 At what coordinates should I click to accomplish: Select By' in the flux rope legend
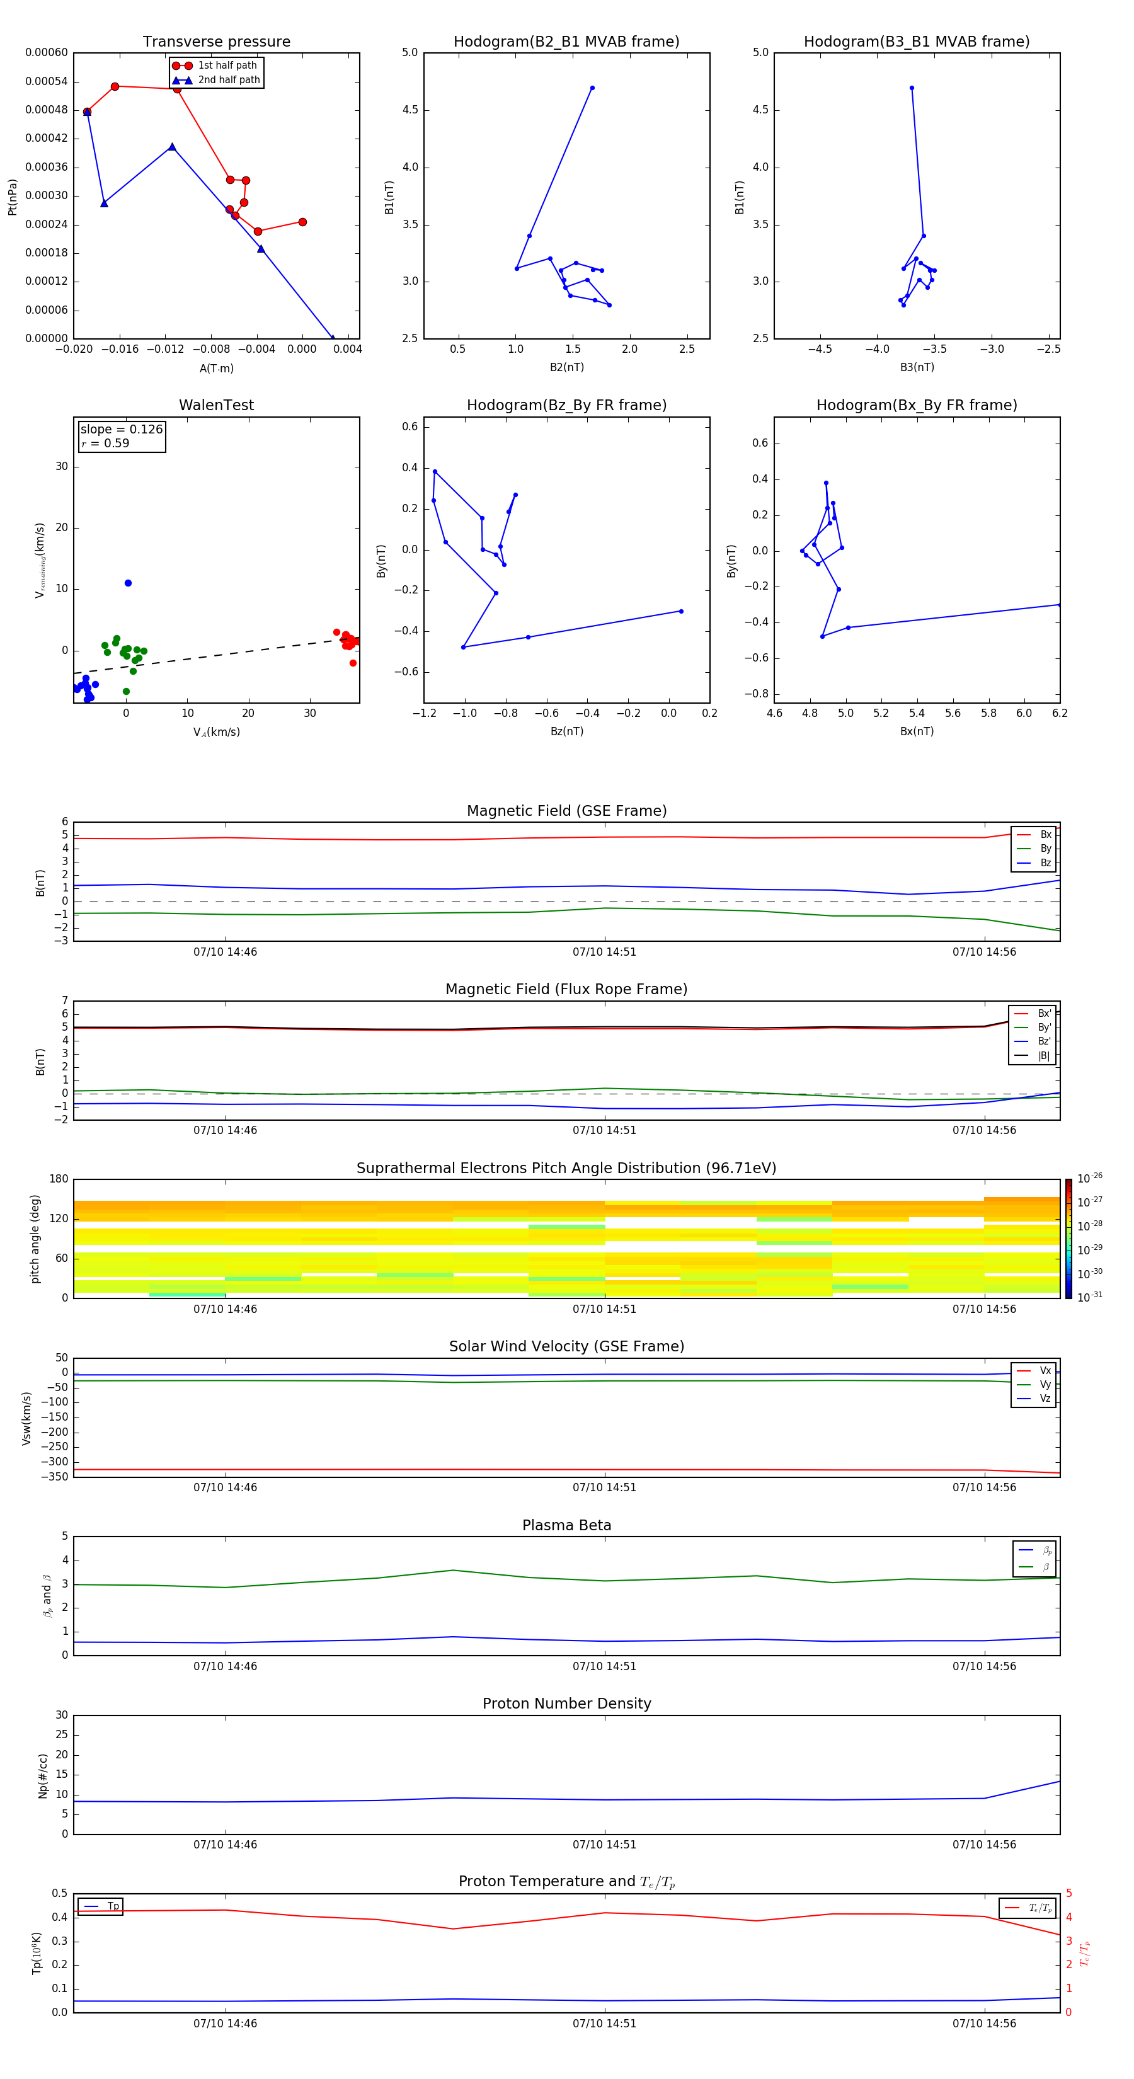(x=1033, y=1028)
